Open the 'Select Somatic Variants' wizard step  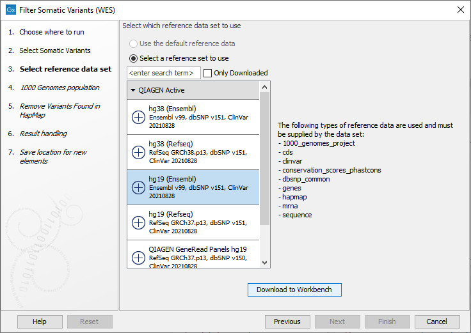tap(54, 50)
